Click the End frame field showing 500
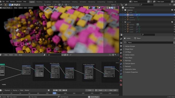The height and width of the screenshot is (98, 175). (x=113, y=90)
